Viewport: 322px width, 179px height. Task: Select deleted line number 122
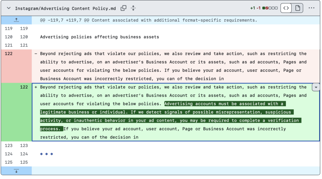point(9,54)
